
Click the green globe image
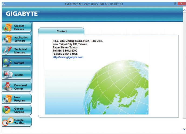tap(116, 87)
